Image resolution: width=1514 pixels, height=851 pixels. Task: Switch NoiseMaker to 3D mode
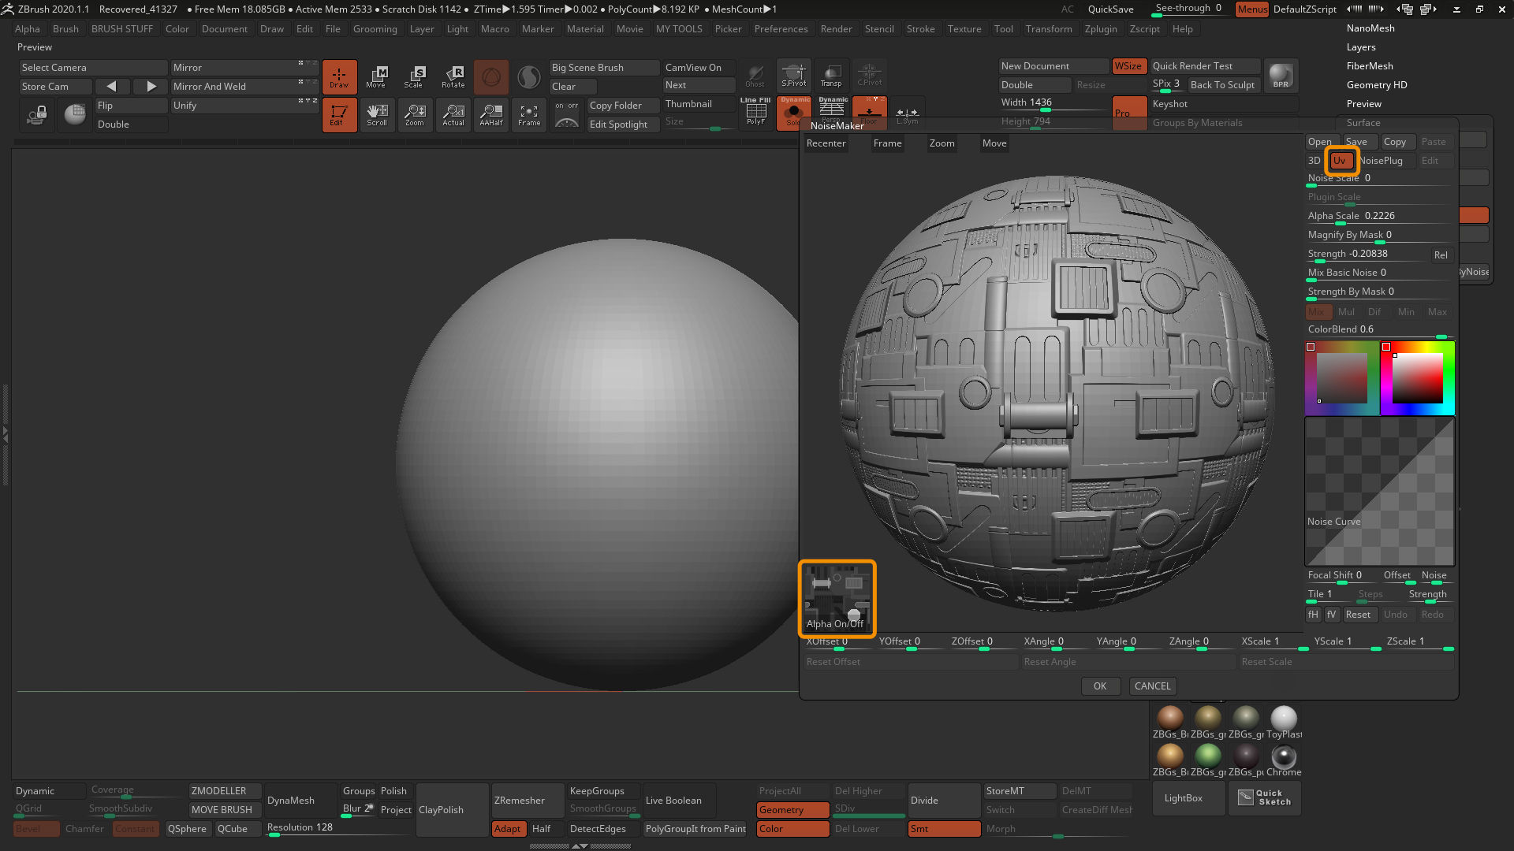point(1314,161)
